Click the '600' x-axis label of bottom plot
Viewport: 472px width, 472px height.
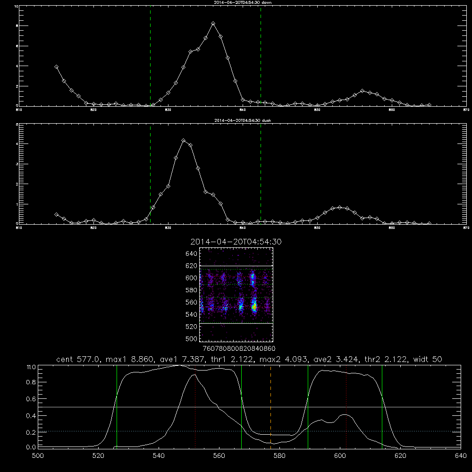click(x=340, y=456)
